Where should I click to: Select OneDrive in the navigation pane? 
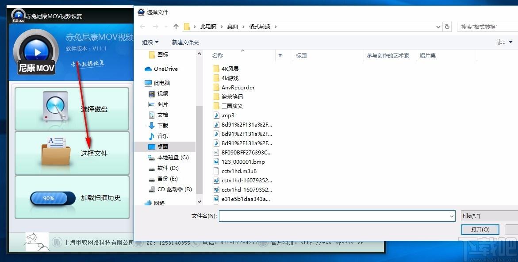point(161,69)
